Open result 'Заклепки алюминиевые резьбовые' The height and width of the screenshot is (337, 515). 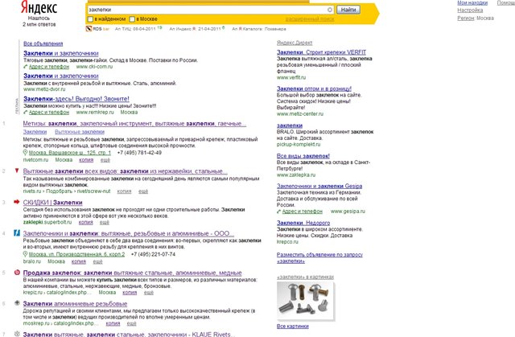tap(75, 304)
